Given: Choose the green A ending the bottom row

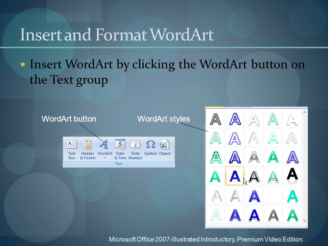Looking at the screenshot, I should (292, 215).
